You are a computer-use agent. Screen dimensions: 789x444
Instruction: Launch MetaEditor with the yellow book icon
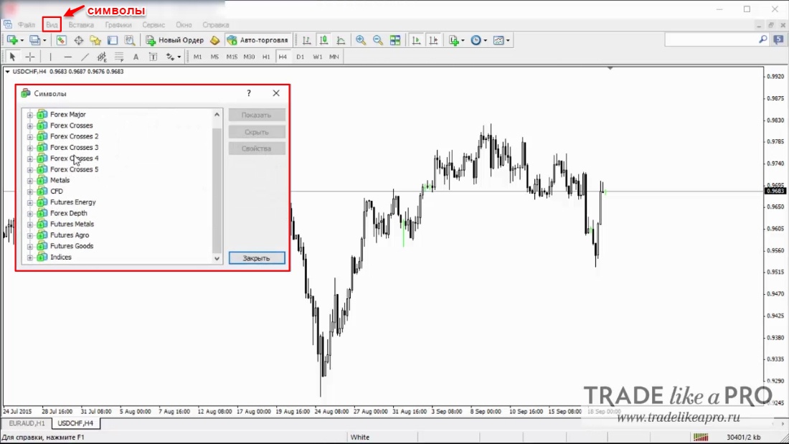tap(215, 40)
